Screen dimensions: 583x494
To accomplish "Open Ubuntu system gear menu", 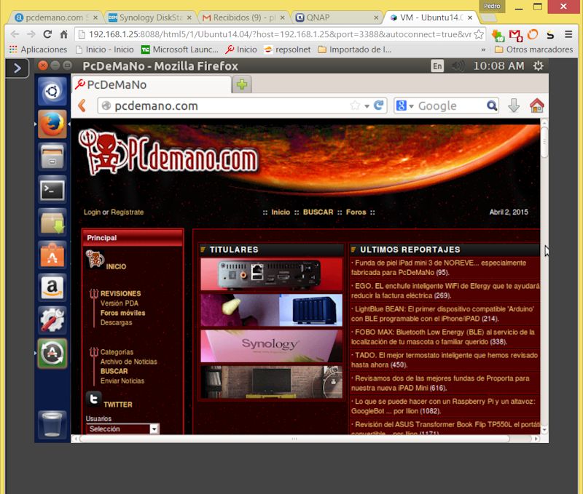I will point(538,66).
